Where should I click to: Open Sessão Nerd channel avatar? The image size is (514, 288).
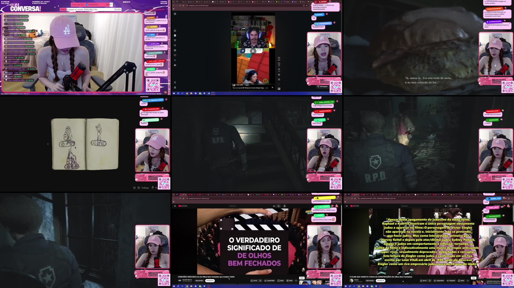180,280
